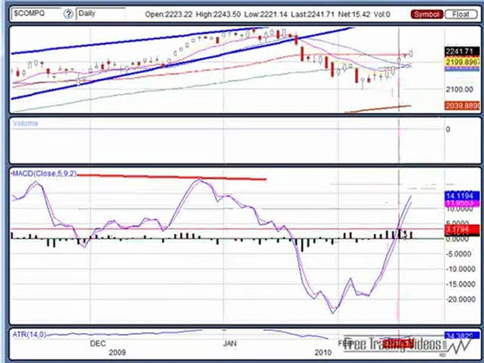Screen dimensions: 484x363
Task: Click the orange 2039.8898 price label
Action: pos(462,105)
